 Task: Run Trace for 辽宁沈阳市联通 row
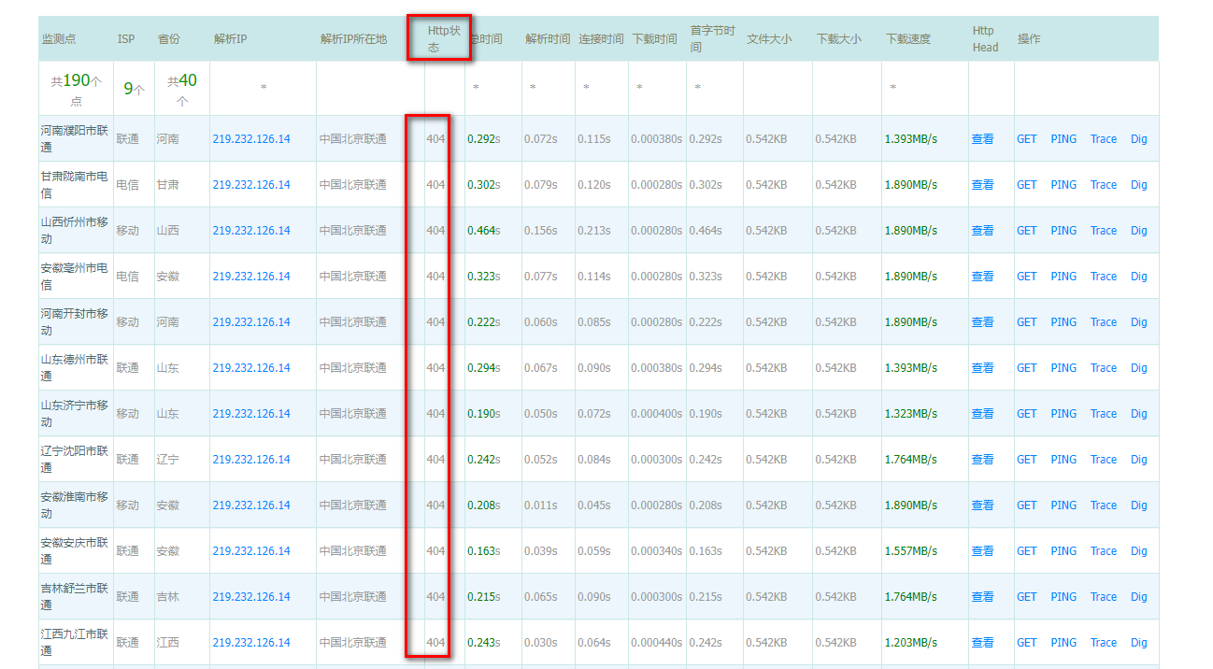1104,460
